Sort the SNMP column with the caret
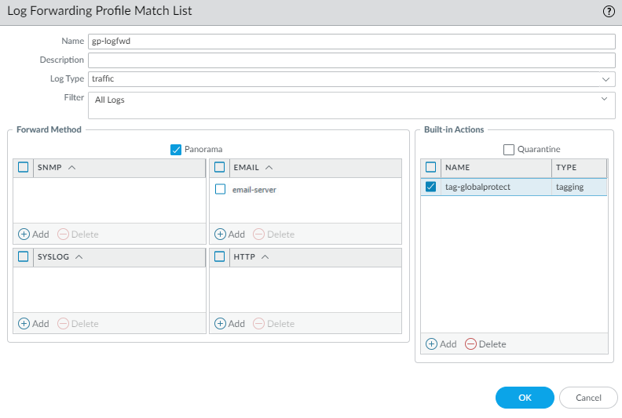The width and height of the screenshot is (622, 418). coord(72,167)
